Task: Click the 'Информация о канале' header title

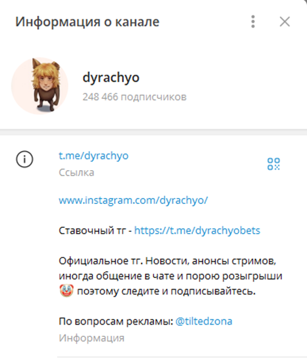Action: click(x=87, y=22)
